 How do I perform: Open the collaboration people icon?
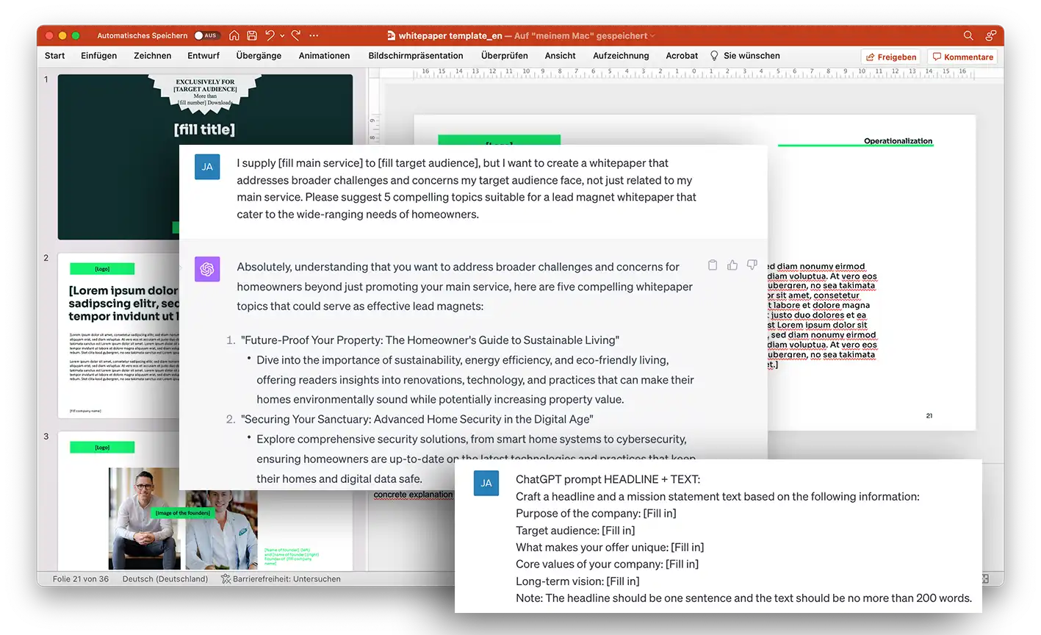[991, 35]
